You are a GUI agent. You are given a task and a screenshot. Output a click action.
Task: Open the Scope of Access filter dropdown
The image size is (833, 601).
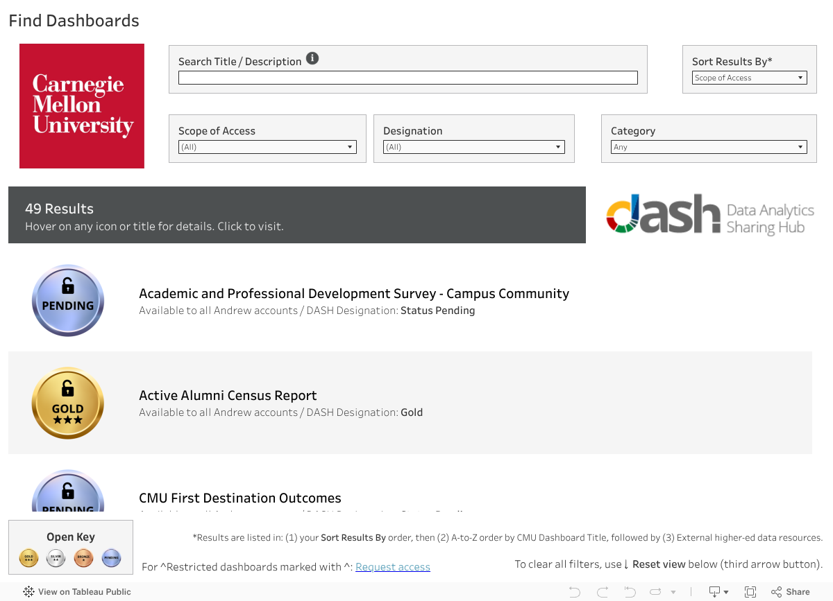267,147
